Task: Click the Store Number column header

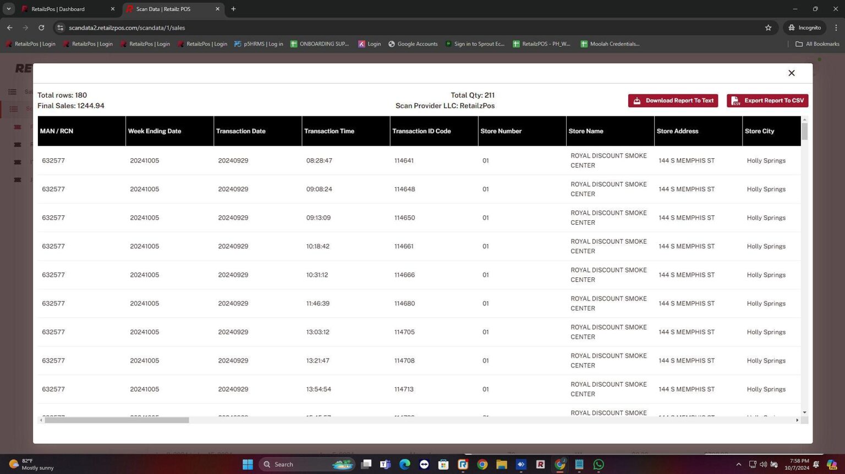Action: (522, 131)
